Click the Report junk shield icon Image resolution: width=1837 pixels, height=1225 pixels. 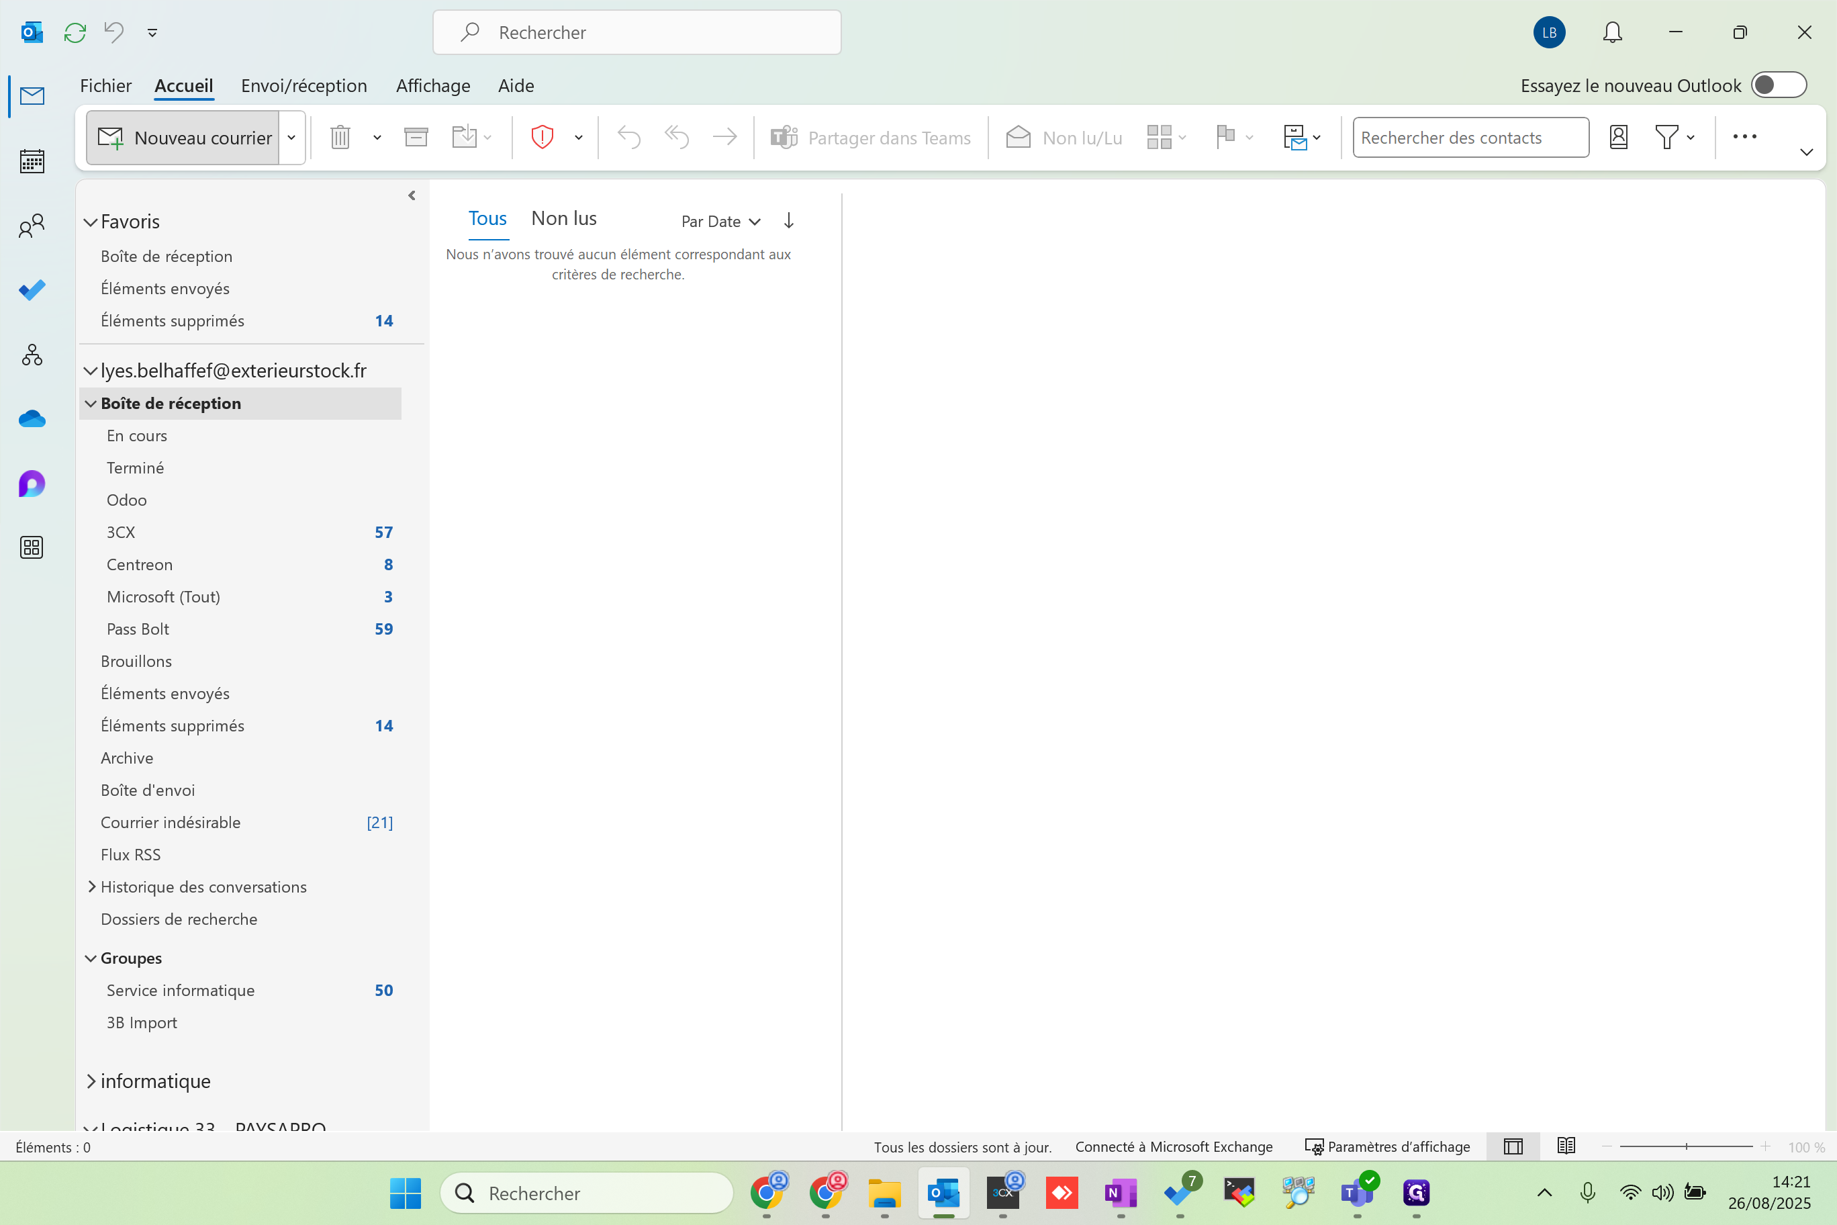[542, 138]
